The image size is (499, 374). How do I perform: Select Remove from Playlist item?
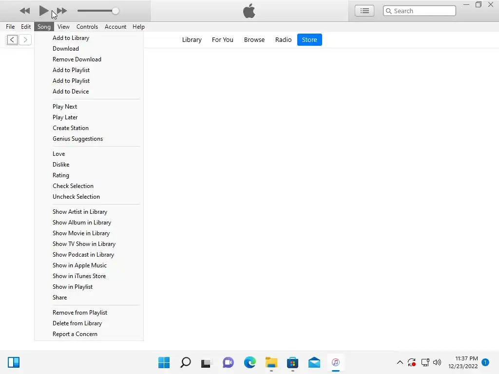point(89,313)
